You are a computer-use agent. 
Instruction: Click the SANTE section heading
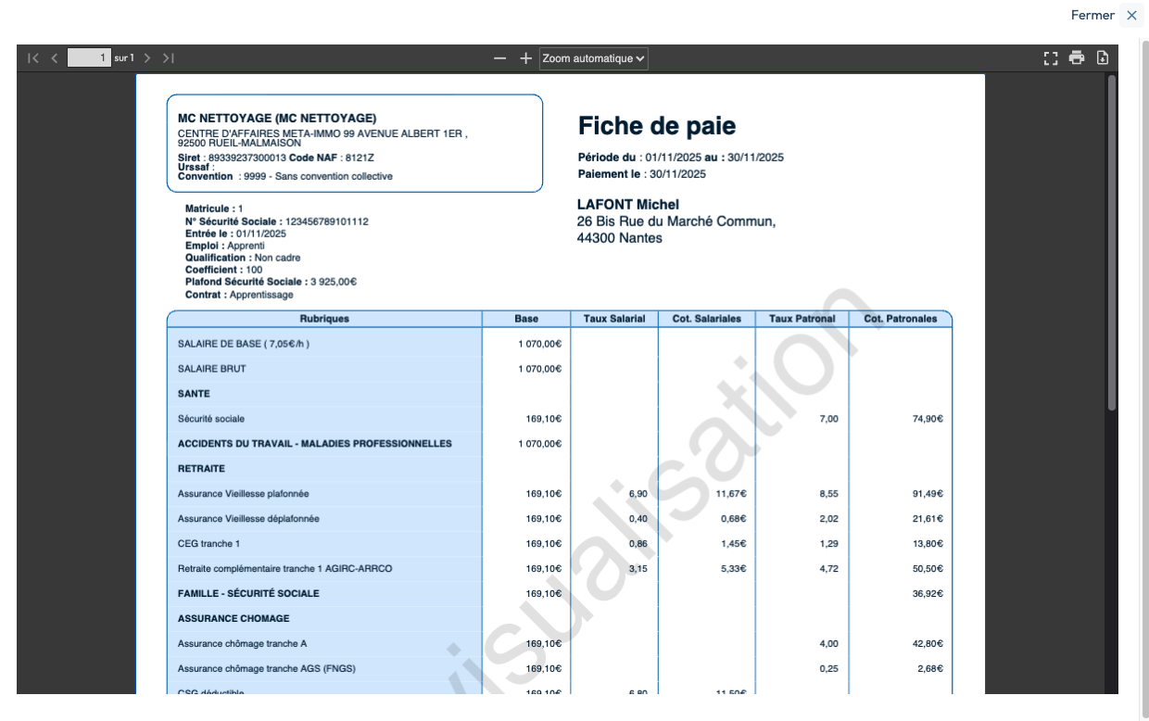click(x=194, y=394)
